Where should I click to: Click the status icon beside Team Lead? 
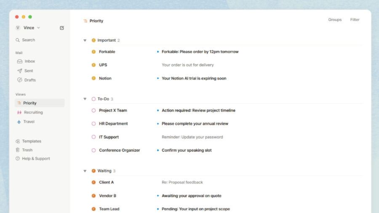point(93,209)
